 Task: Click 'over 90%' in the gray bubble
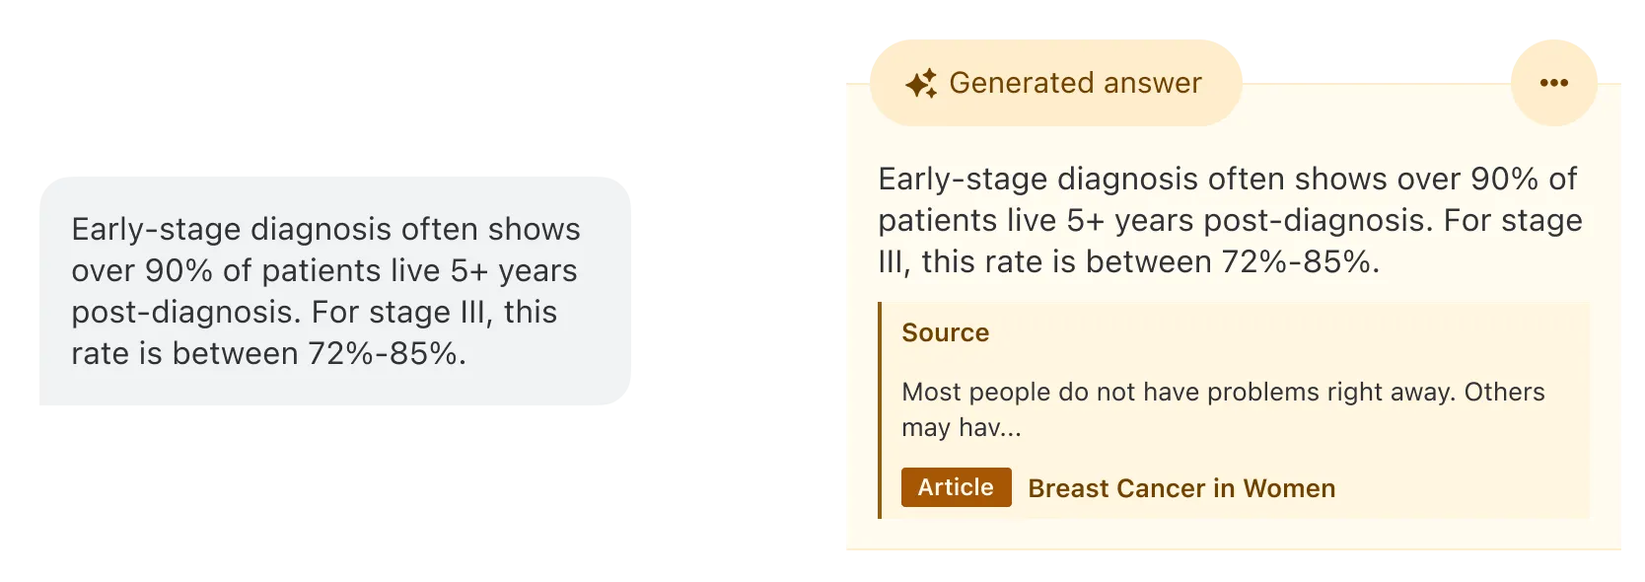[142, 270]
